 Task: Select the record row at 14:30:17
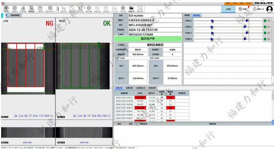(x=152, y=97)
